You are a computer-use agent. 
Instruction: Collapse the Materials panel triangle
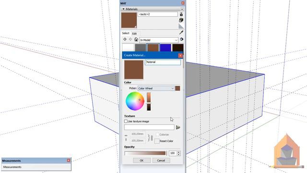[123, 9]
